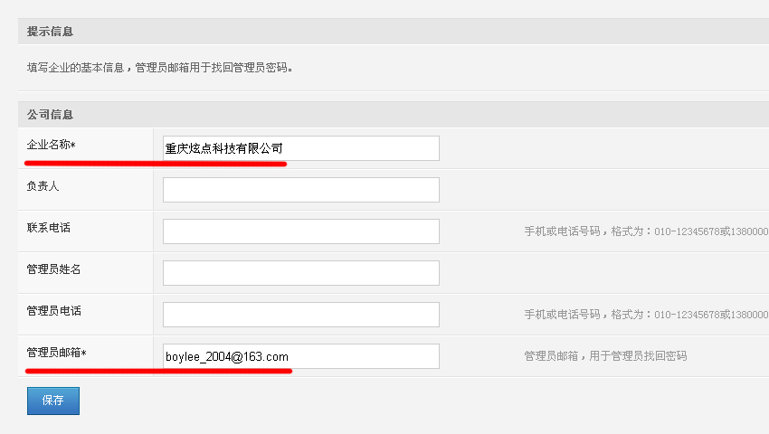Screen dimensions: 769x434
Task: Click the phone format hint beside 管理员电话
Action: tap(646, 315)
